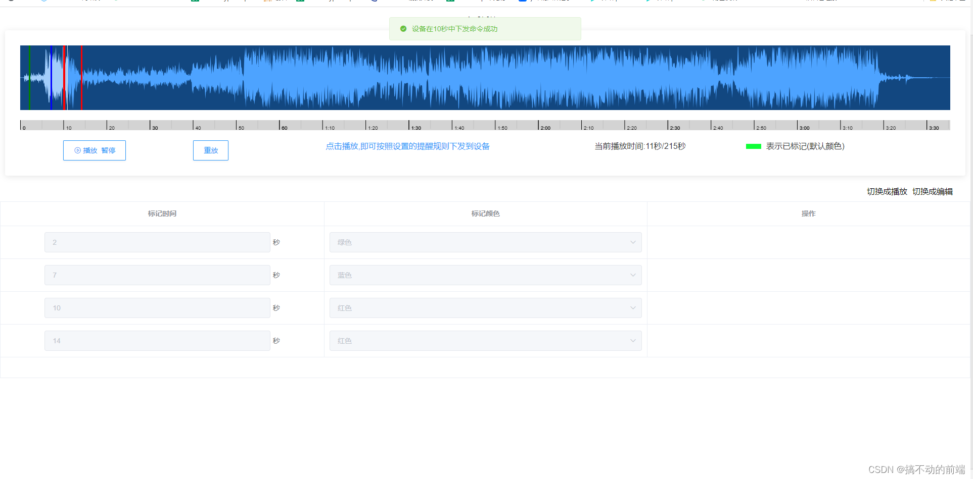Switch to playback mode via 切换成播放
The width and height of the screenshot is (973, 479).
pyautogui.click(x=887, y=191)
